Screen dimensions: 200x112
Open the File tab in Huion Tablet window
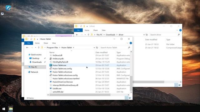click(28, 43)
